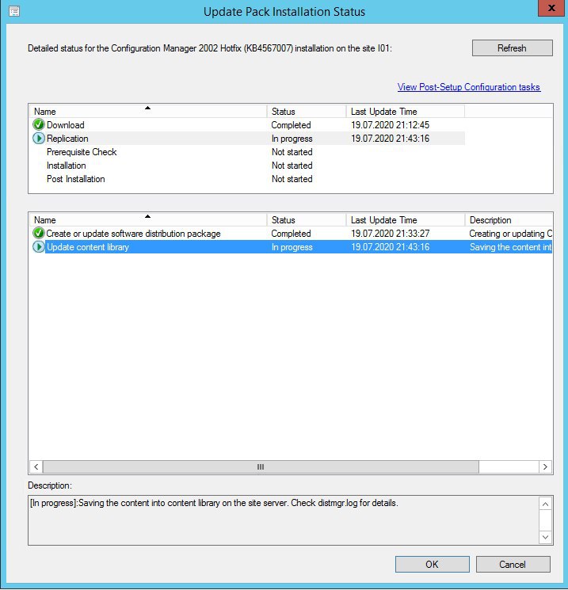Image resolution: width=568 pixels, height=590 pixels.
Task: Click the 19.07.2020 21:33:27 timestamp
Action: (x=390, y=234)
